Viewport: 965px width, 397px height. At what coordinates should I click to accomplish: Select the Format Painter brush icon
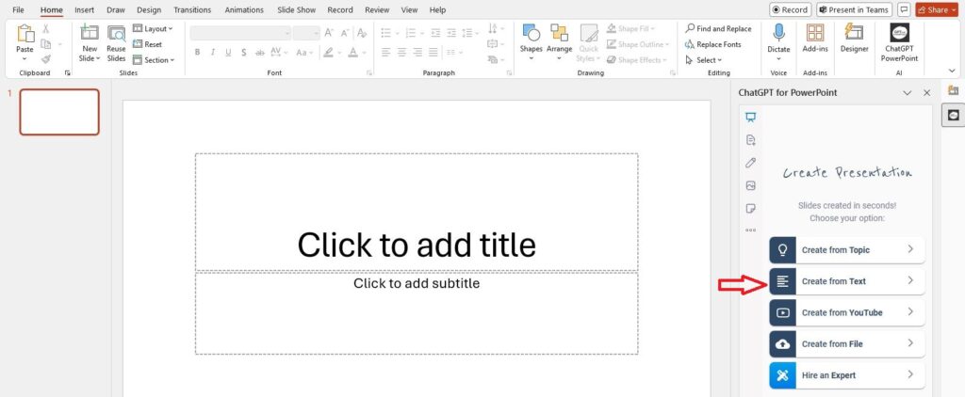[46, 59]
